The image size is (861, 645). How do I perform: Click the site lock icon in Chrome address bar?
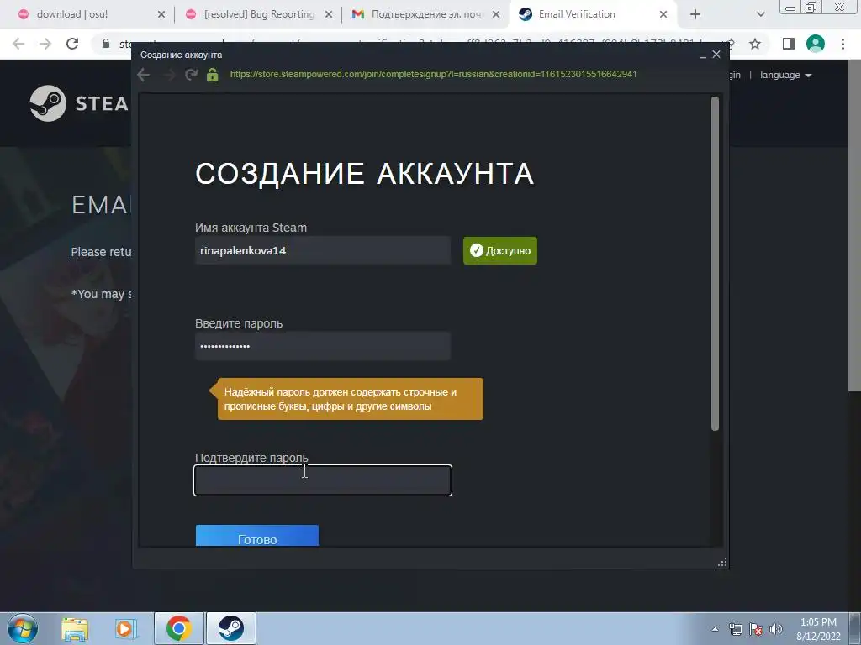click(106, 44)
